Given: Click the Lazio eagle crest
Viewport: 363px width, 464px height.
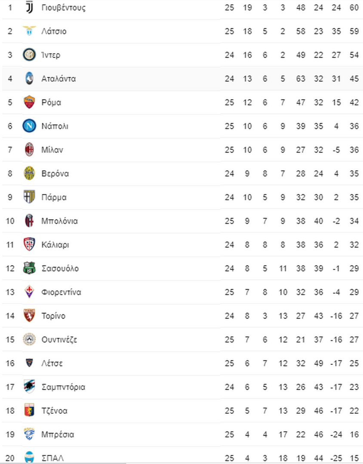Looking at the screenshot, I should pyautogui.click(x=29, y=31).
